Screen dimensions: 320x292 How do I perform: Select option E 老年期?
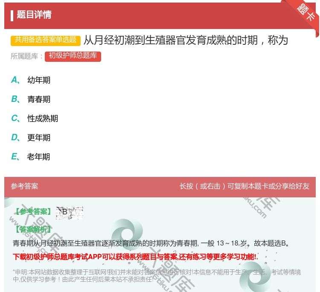[x=30, y=156]
